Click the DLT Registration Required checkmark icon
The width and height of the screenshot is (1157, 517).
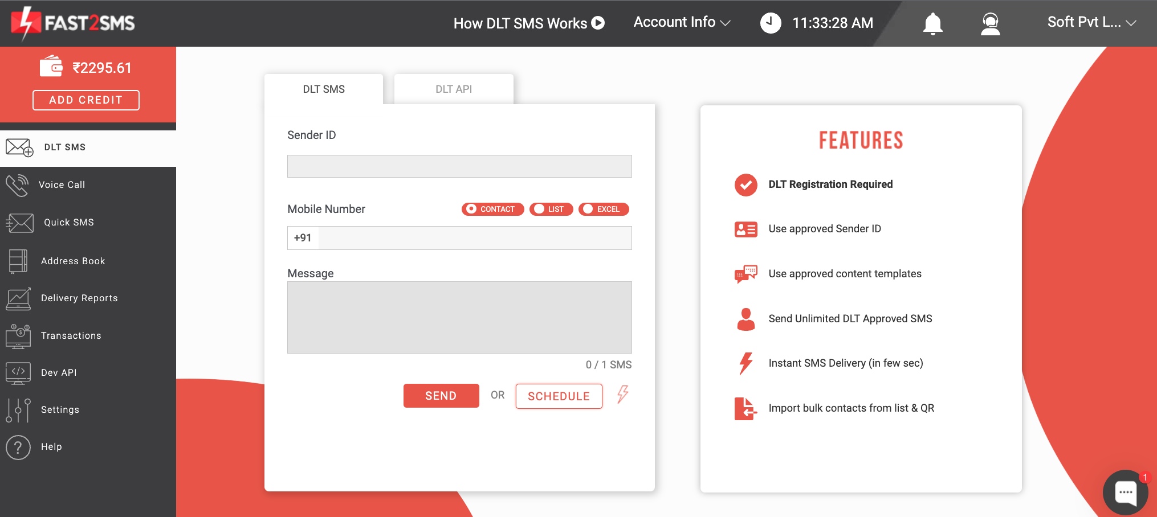(x=746, y=184)
